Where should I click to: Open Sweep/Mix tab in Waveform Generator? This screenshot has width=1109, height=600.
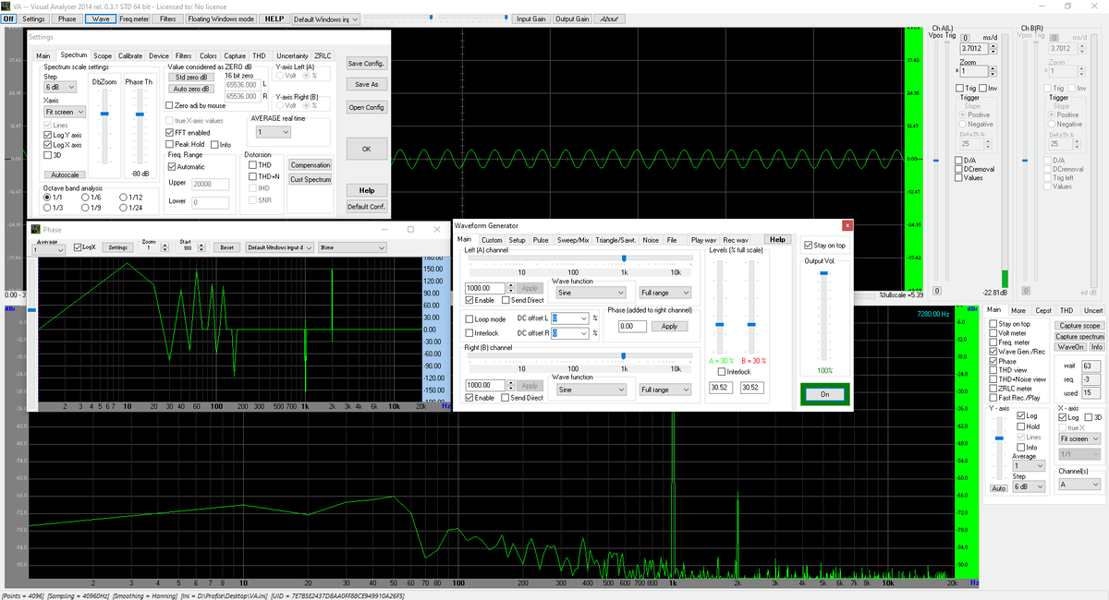tap(573, 240)
